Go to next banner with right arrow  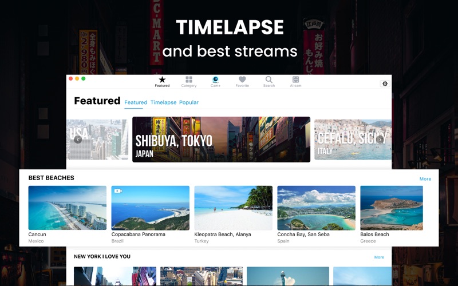point(380,140)
